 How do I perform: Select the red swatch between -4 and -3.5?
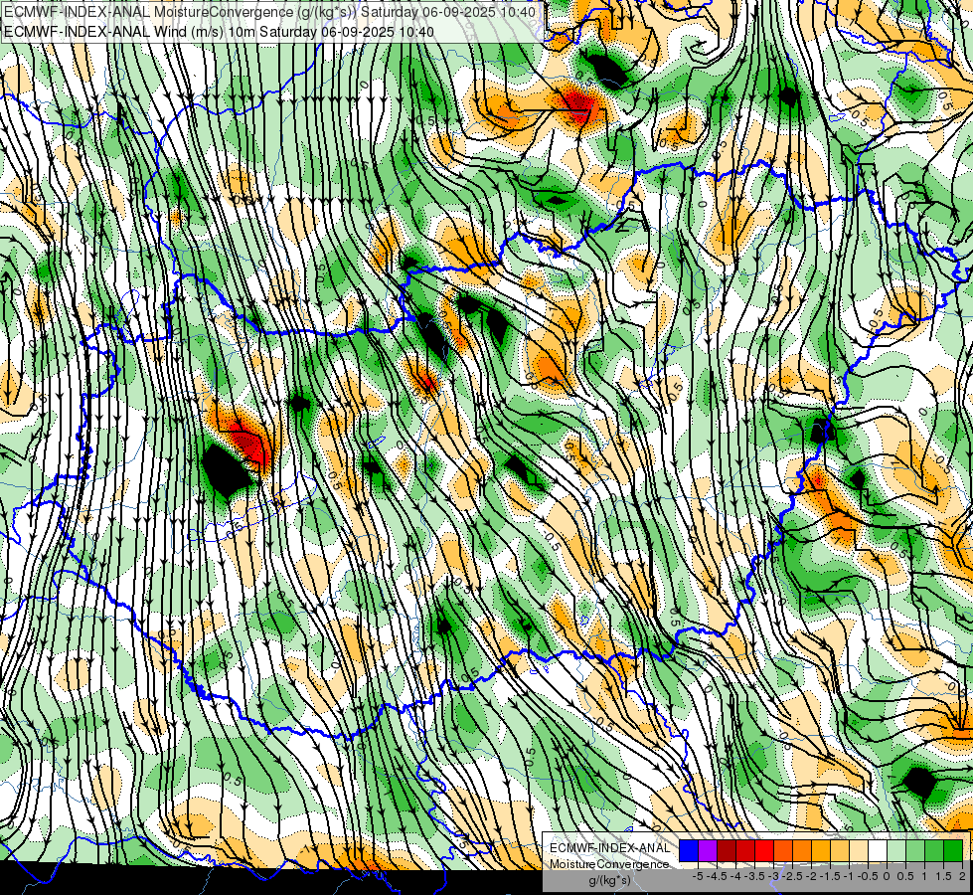pos(745,850)
